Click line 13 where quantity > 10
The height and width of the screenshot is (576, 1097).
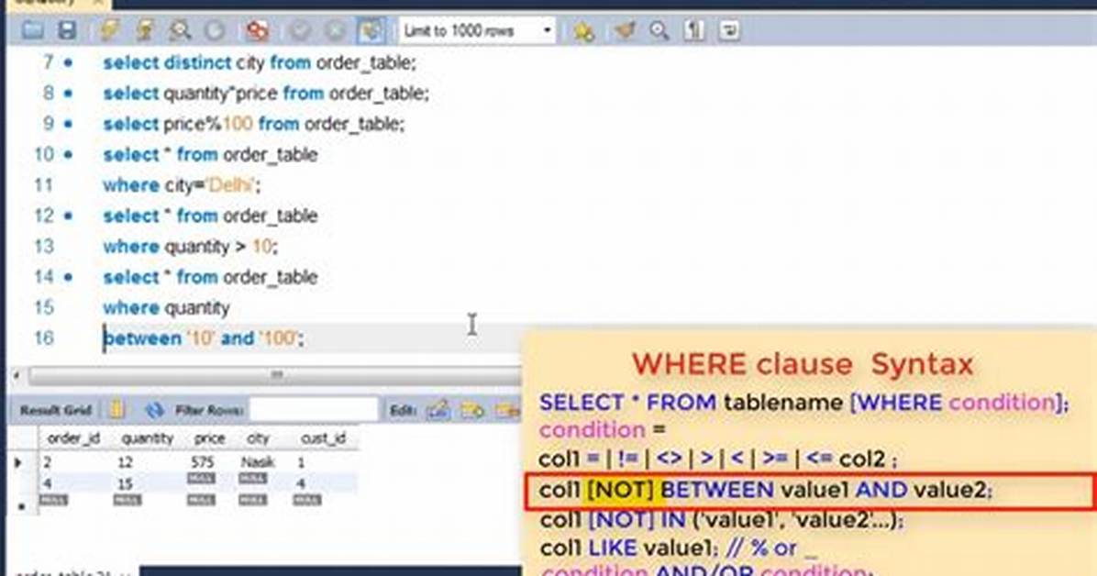(190, 247)
